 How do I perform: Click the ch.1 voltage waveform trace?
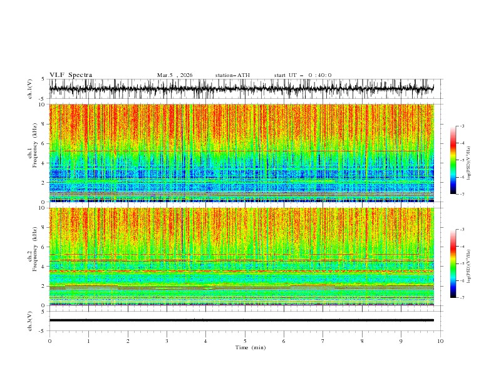[x=242, y=89]
